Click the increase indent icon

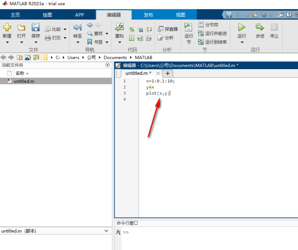pyautogui.click(x=140, y=38)
